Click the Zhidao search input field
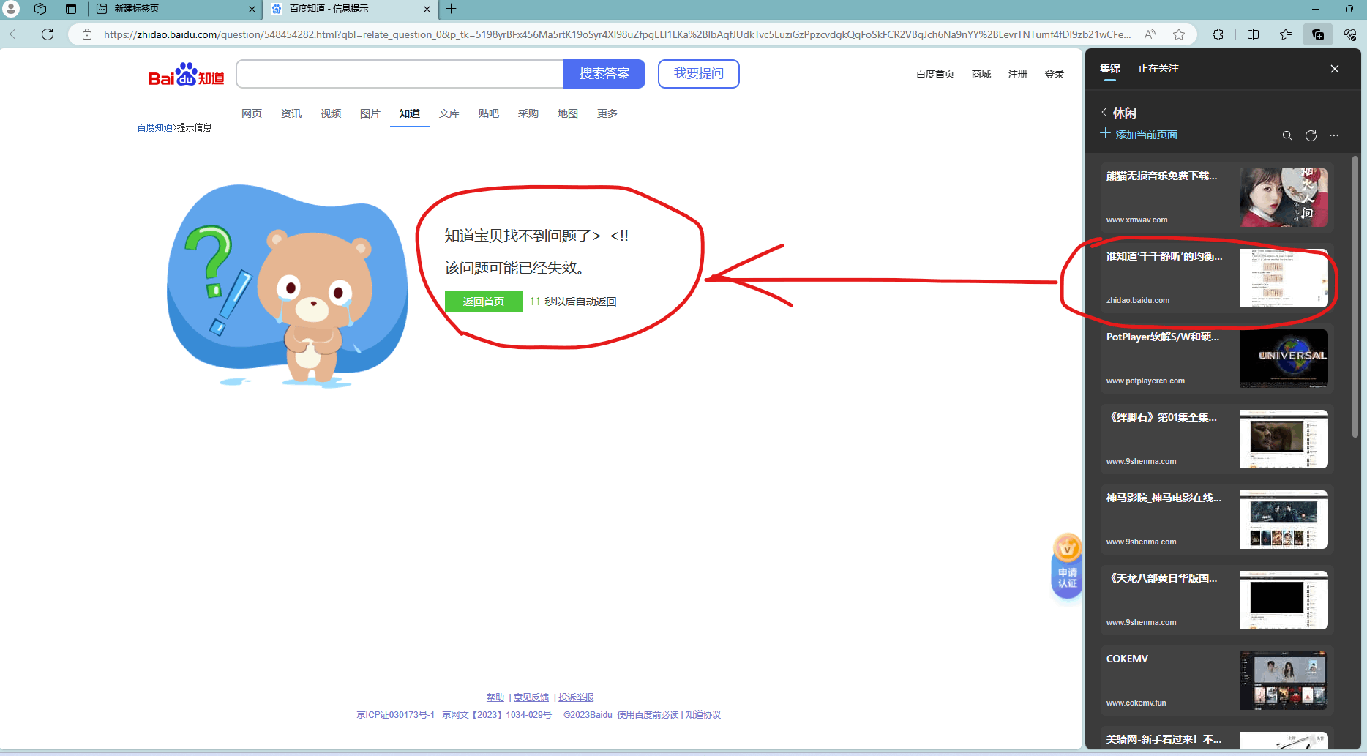The height and width of the screenshot is (756, 1367). pyautogui.click(x=400, y=74)
